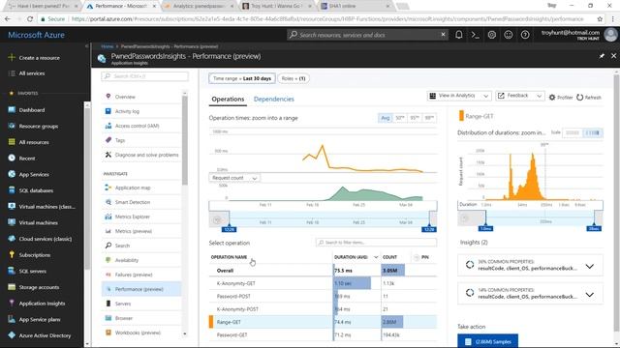620x348 pixels.
Task: Open the Roles filter pill
Action: 293,78
